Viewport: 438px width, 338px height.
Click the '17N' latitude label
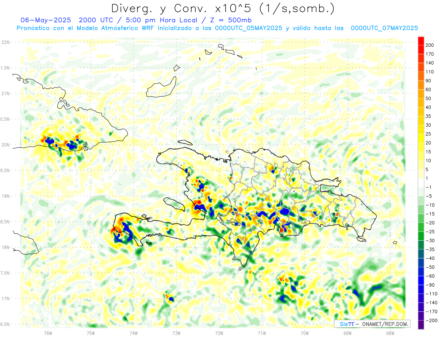pyautogui.click(x=5, y=299)
